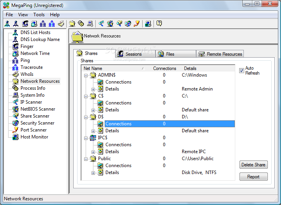Switch to the Files tab
Viewport: 281px width, 205px height.
176,54
